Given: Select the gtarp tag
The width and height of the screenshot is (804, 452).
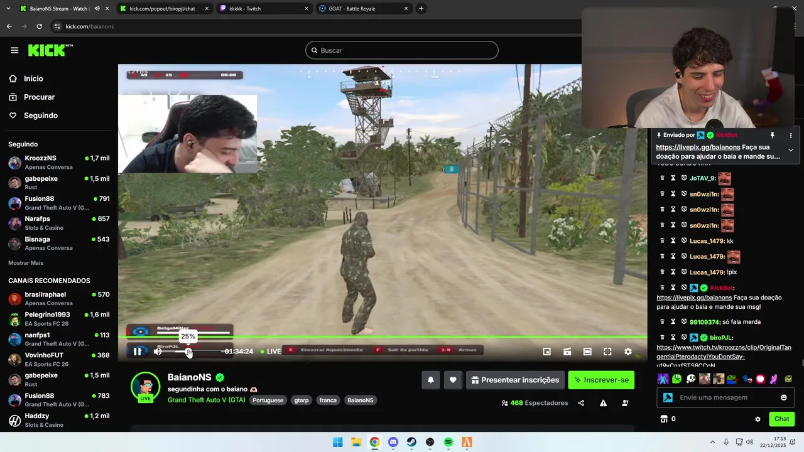Looking at the screenshot, I should [301, 401].
